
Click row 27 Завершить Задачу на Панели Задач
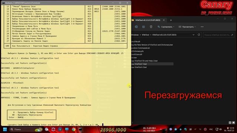click(66, 41)
